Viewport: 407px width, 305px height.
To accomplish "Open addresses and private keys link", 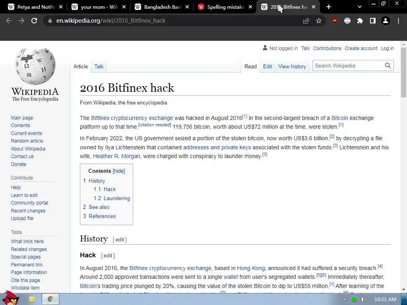I will [217, 147].
